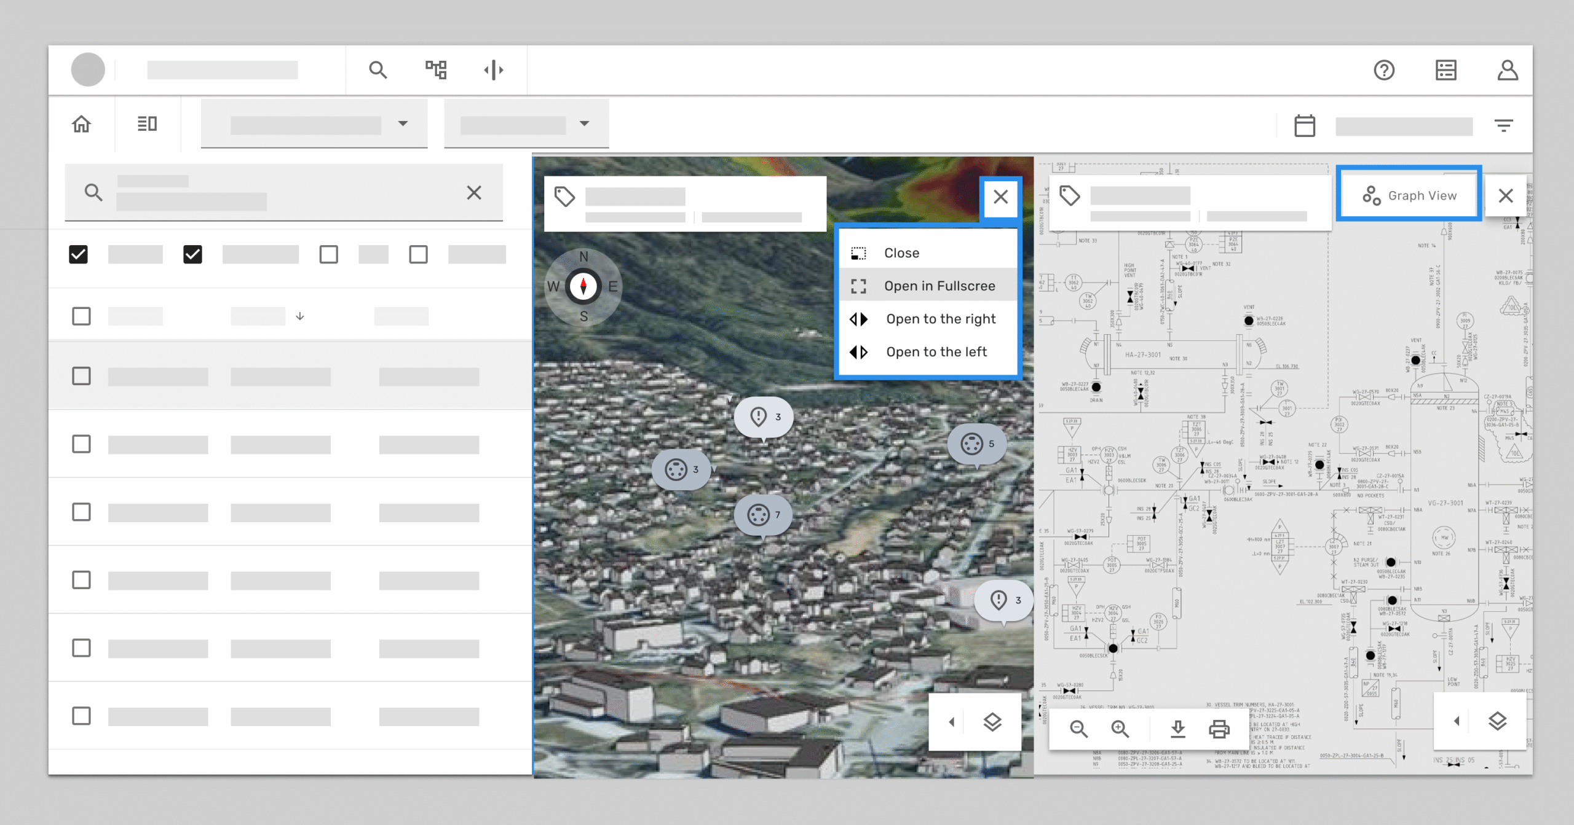The width and height of the screenshot is (1574, 825).
Task: Print the diagram document
Action: click(1219, 729)
